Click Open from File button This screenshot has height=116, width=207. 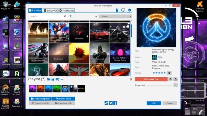tap(40, 103)
